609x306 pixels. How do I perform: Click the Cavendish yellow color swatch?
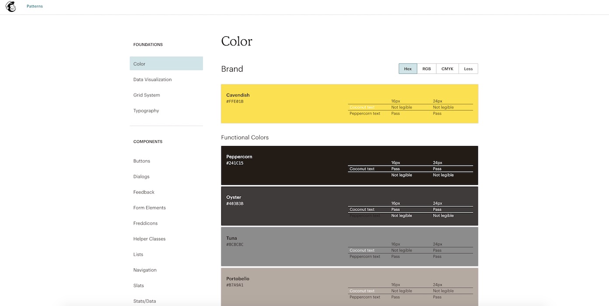click(x=350, y=104)
